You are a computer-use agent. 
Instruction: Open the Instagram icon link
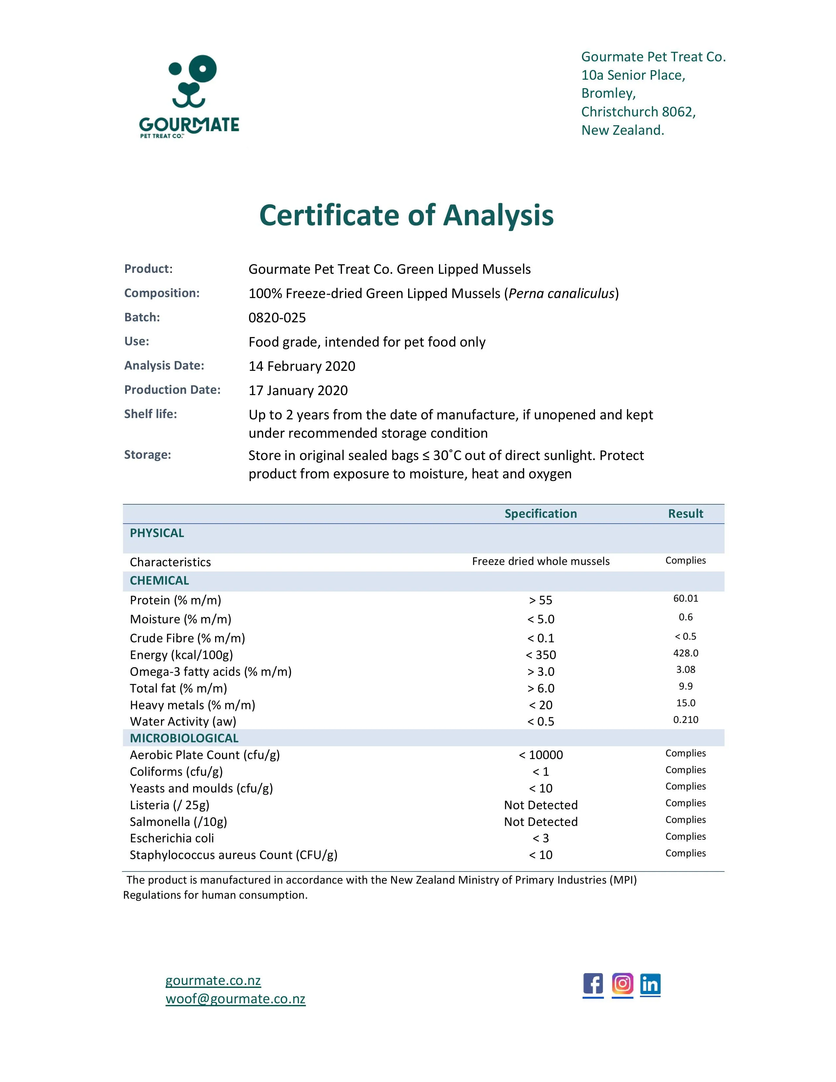point(623,983)
